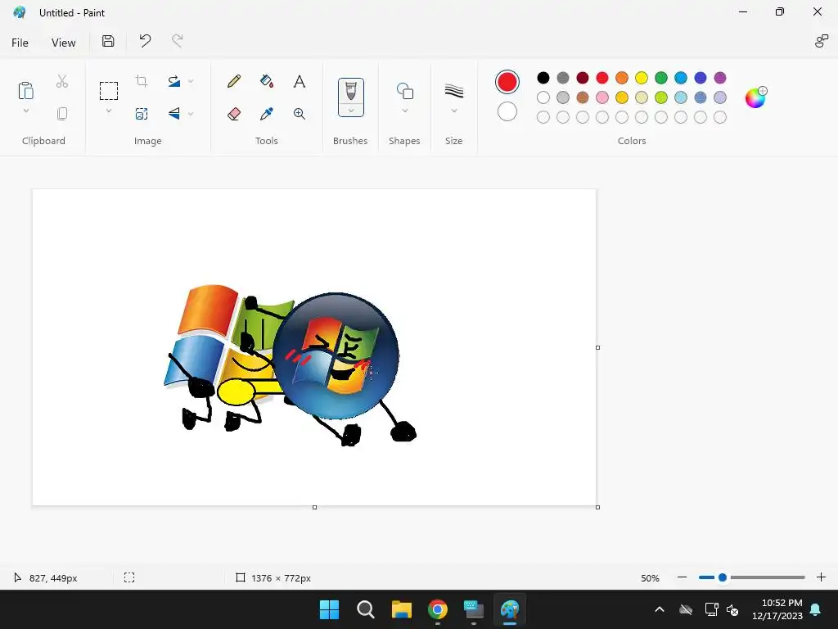
Task: Click the greyed Redo arrow
Action: point(177,41)
